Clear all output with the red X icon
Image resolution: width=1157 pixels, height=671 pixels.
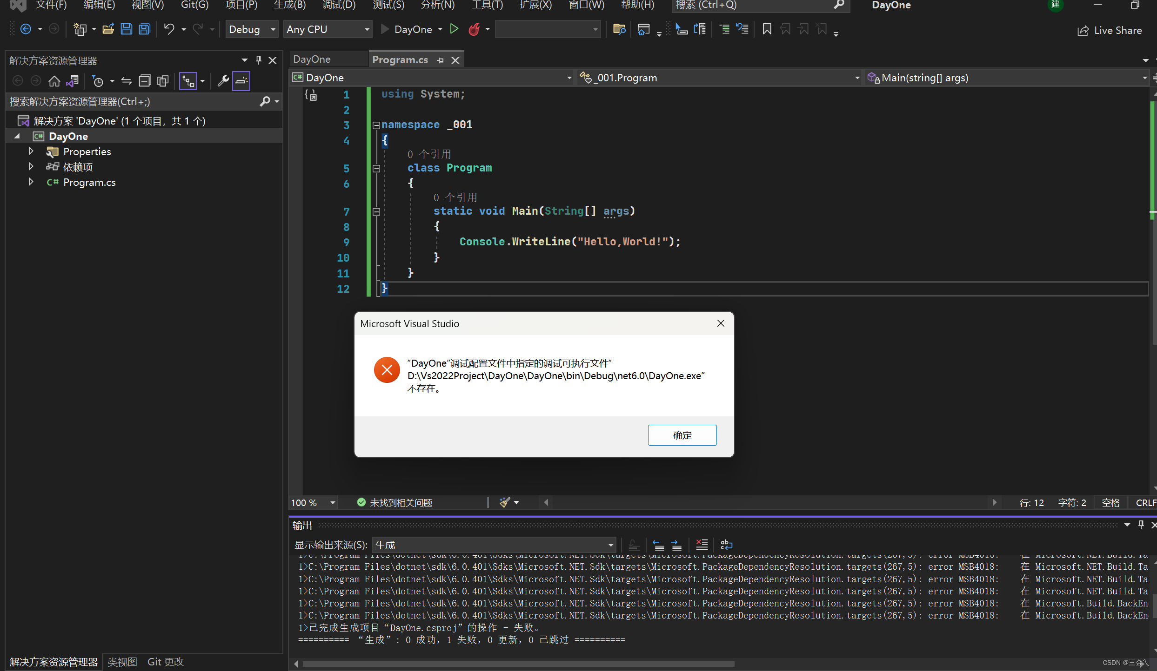701,545
